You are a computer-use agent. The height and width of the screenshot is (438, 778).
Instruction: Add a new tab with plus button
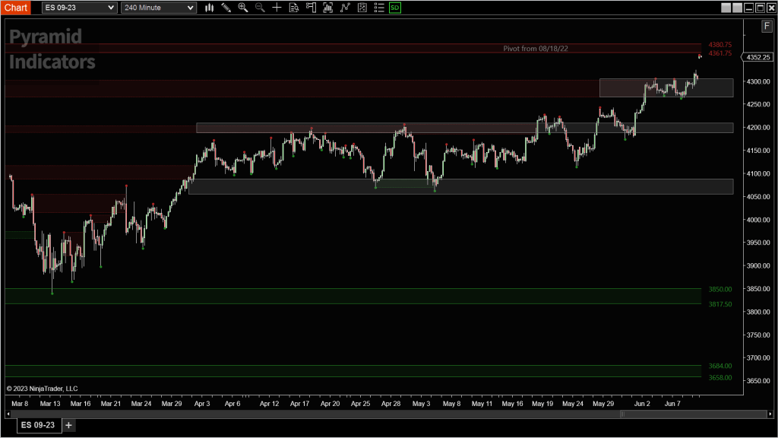(x=68, y=425)
